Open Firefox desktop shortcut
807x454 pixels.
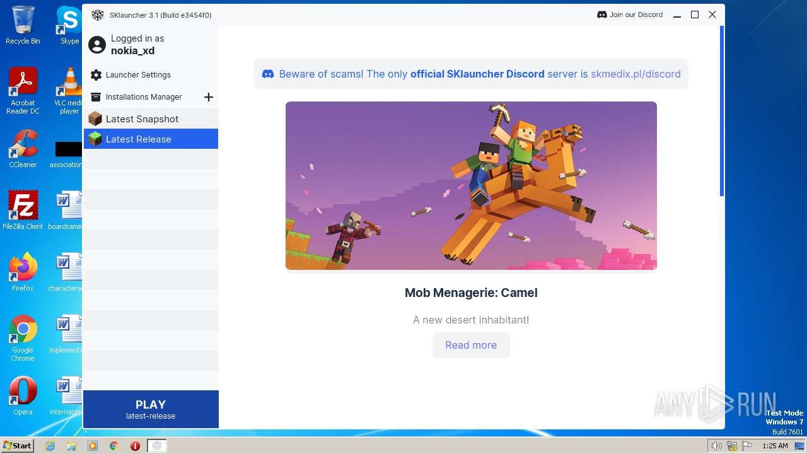point(23,272)
